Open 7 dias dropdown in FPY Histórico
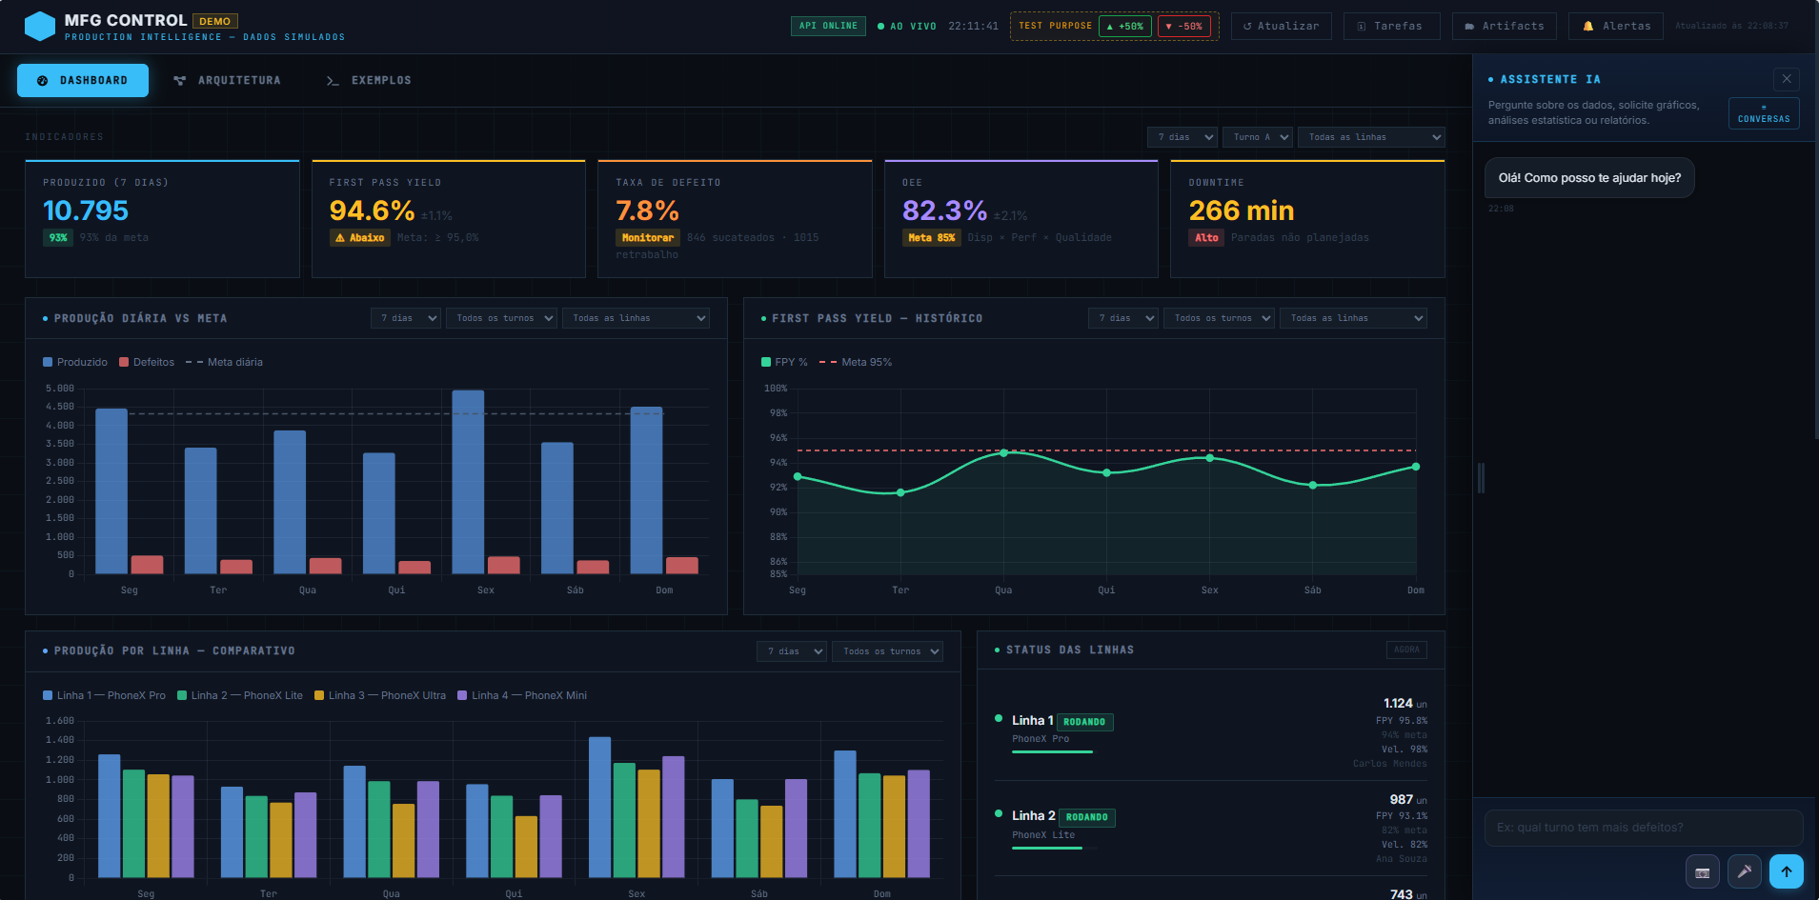1819x900 pixels. pos(1123,318)
